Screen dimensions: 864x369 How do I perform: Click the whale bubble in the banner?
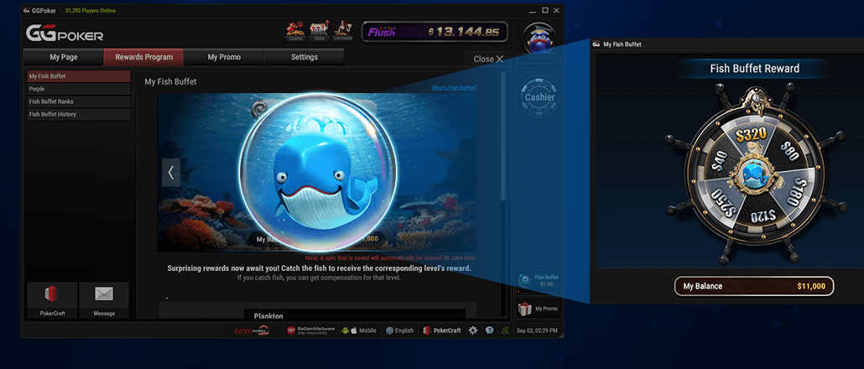click(317, 172)
